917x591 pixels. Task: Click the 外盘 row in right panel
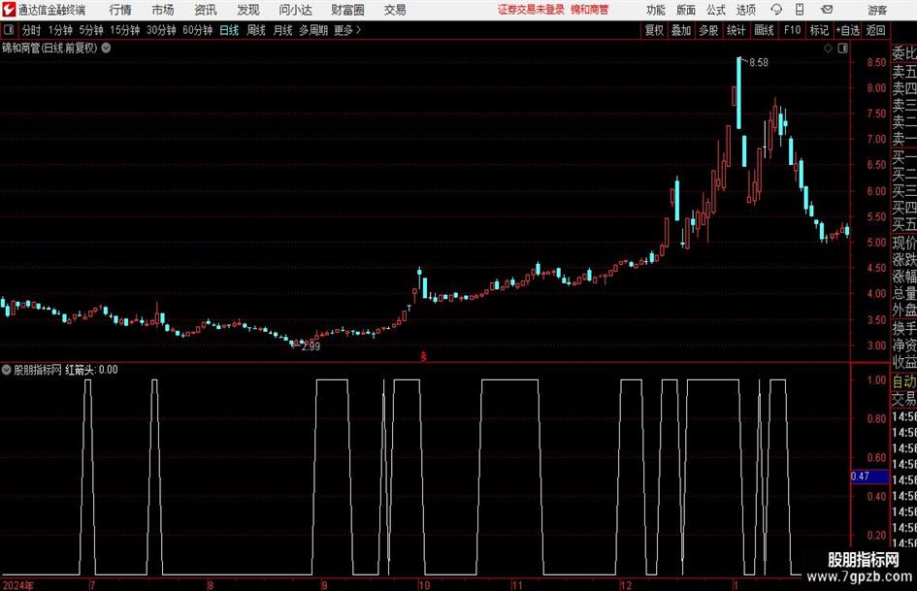[x=904, y=311]
